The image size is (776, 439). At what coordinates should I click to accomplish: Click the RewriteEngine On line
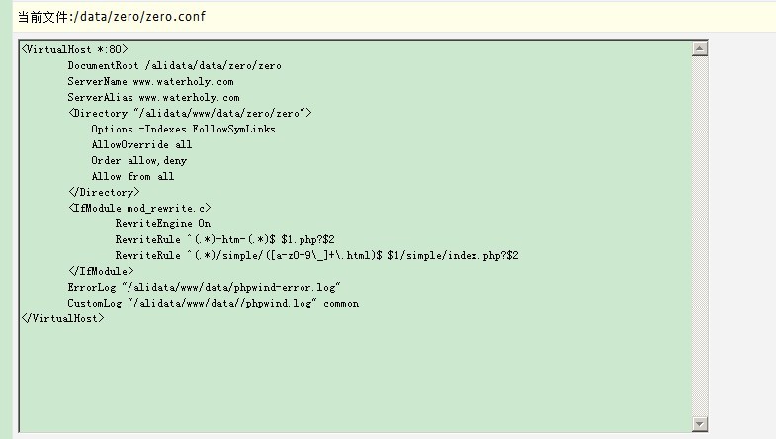162,223
